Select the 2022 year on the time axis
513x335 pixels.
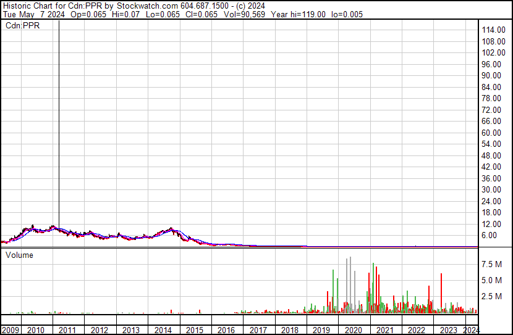click(x=417, y=330)
